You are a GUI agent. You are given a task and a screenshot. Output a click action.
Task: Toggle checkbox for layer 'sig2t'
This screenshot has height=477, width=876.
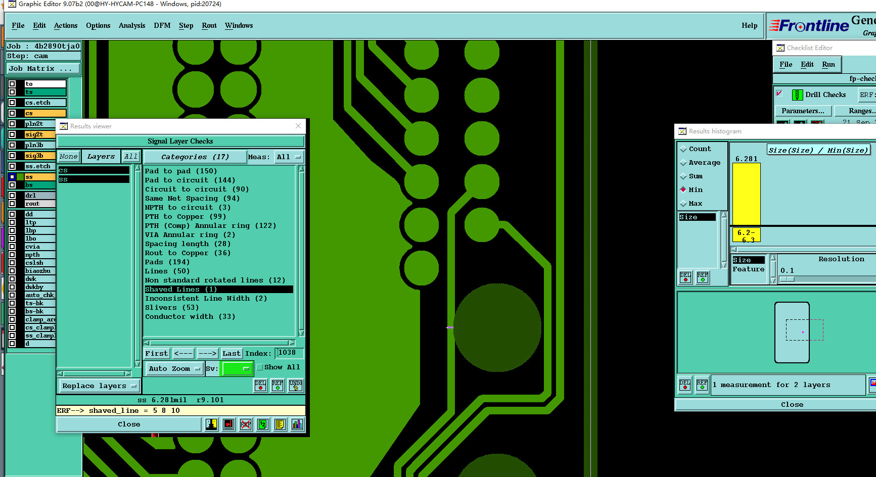coord(12,134)
